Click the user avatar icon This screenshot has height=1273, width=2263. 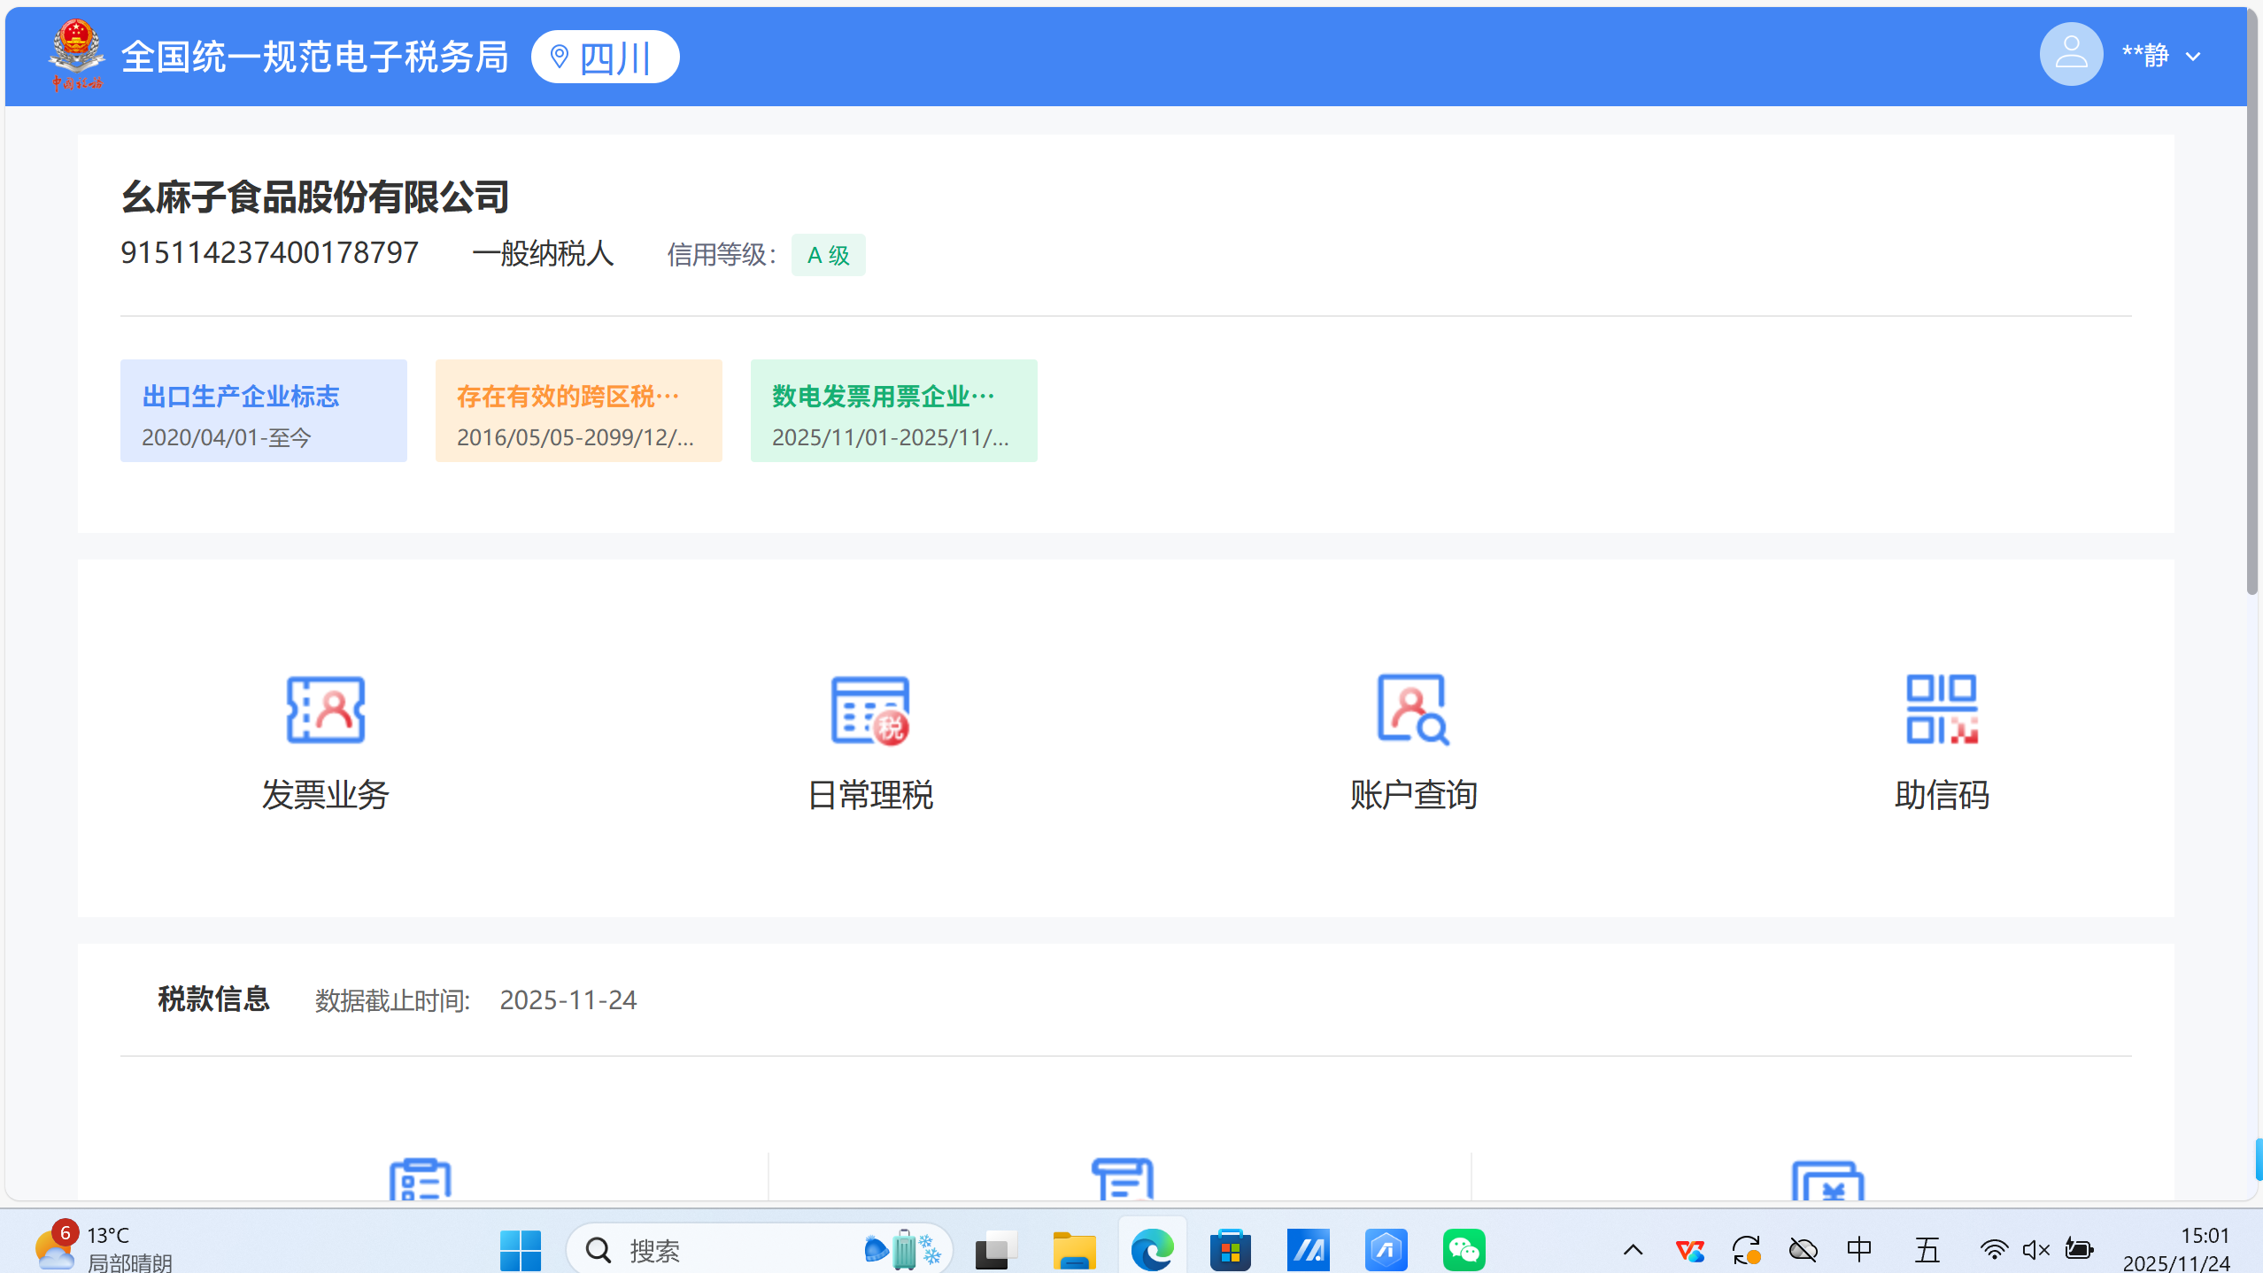(2071, 55)
